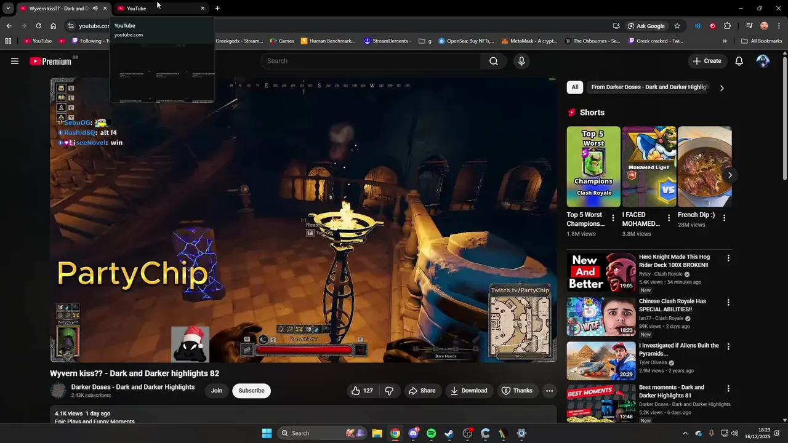Screen dimensions: 788x443
Task: Open Chrome home page button
Action: click(53, 26)
